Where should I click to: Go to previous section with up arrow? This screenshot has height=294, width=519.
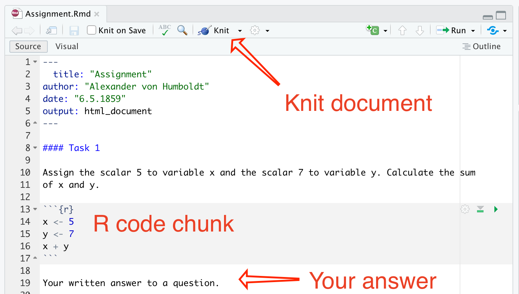tap(402, 31)
